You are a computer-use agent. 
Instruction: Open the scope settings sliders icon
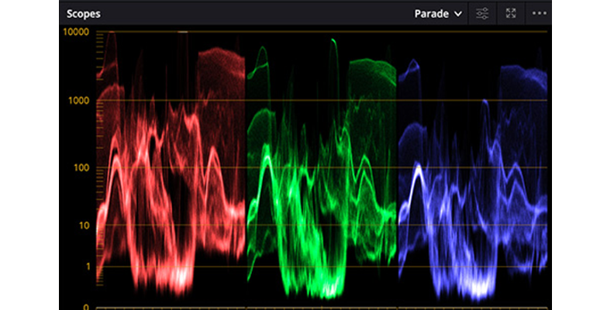482,14
